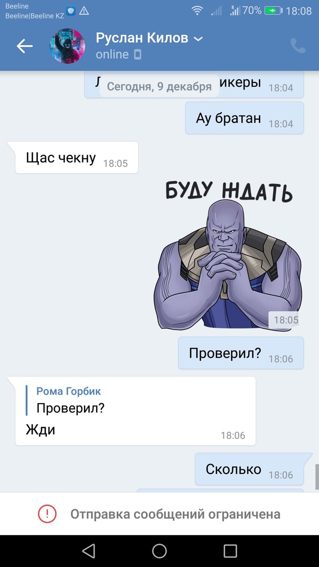Tap the 'Отправка сообщений ограничена' notice
This screenshot has width=319, height=567.
pyautogui.click(x=159, y=514)
